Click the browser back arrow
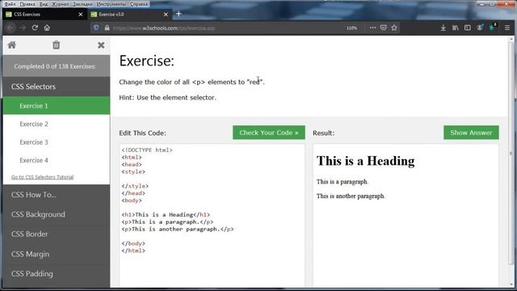The image size is (517, 291). (x=11, y=27)
